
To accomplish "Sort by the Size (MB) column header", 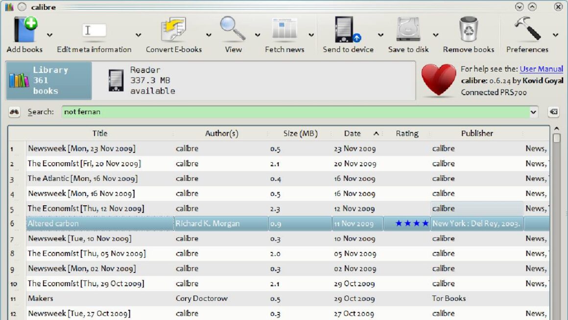I will click(300, 133).
